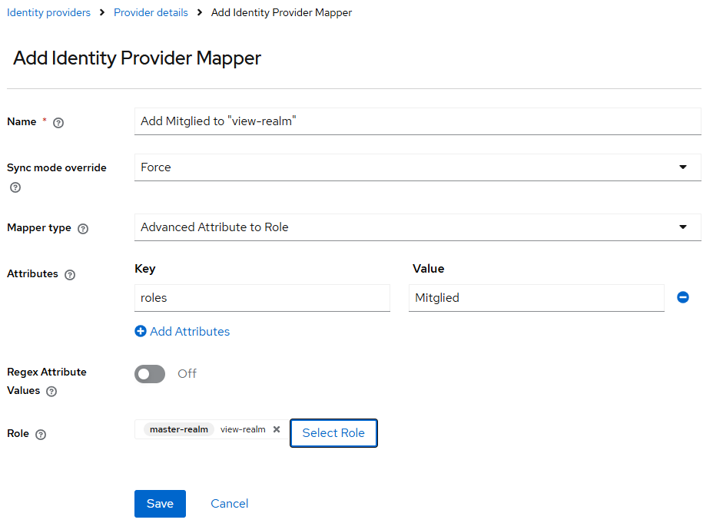Cancel adding the mapper
Image resolution: width=703 pixels, height=523 pixels.
229,504
